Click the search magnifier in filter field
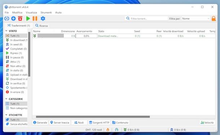The width and height of the screenshot is (220, 135). pyautogui.click(x=128, y=18)
